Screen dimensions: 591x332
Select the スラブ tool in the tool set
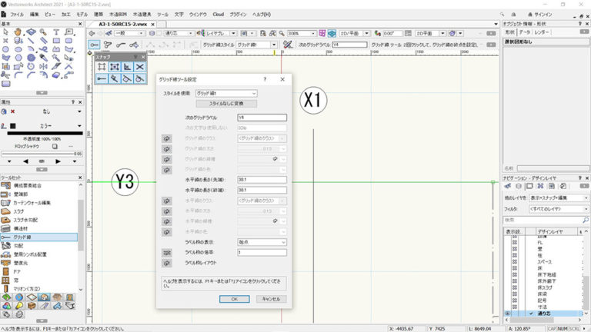[x=17, y=210]
